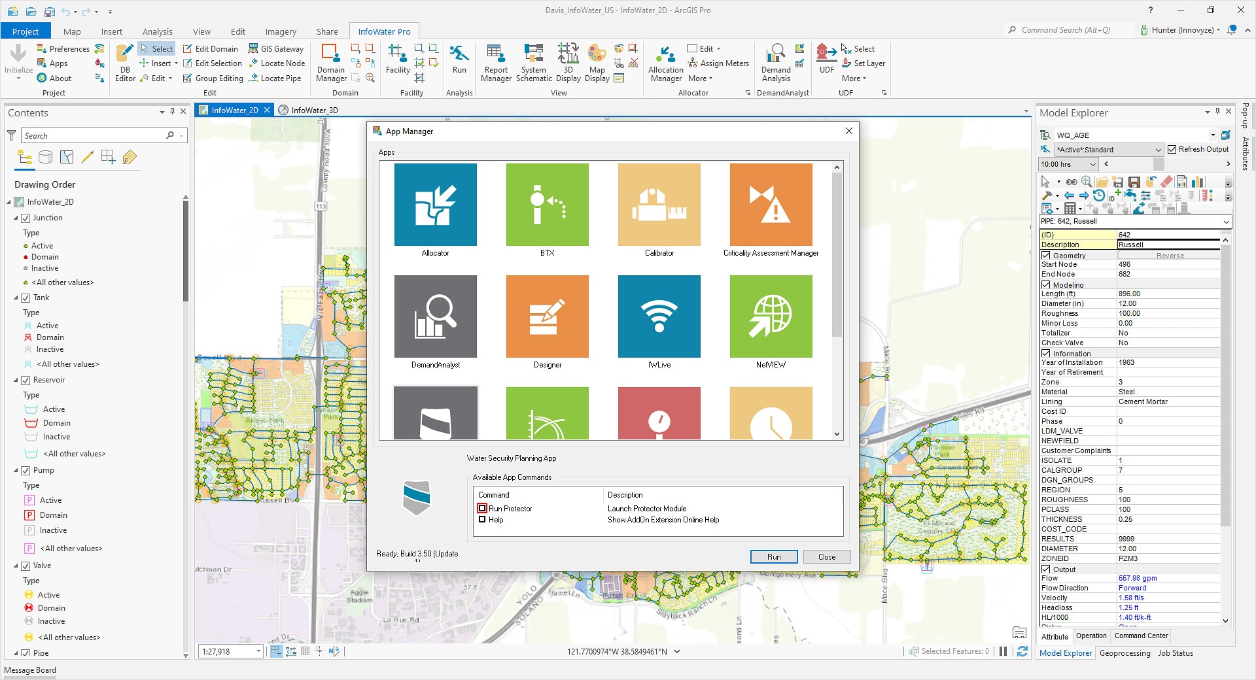Open the 10:00 hrs time dropdown
The height and width of the screenshot is (680, 1256).
tap(1092, 165)
